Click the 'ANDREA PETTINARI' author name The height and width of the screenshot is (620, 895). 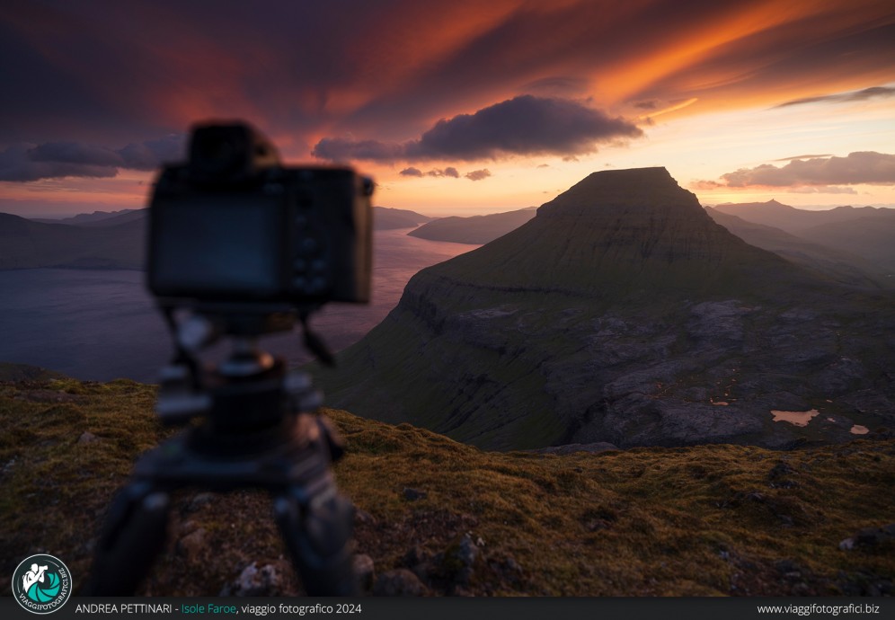tap(123, 608)
